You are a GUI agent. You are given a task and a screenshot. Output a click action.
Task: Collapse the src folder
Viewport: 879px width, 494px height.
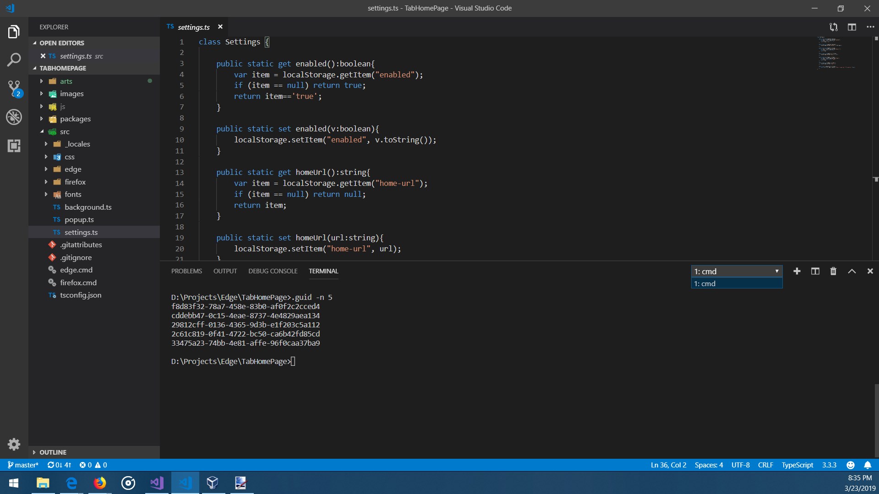tap(65, 131)
